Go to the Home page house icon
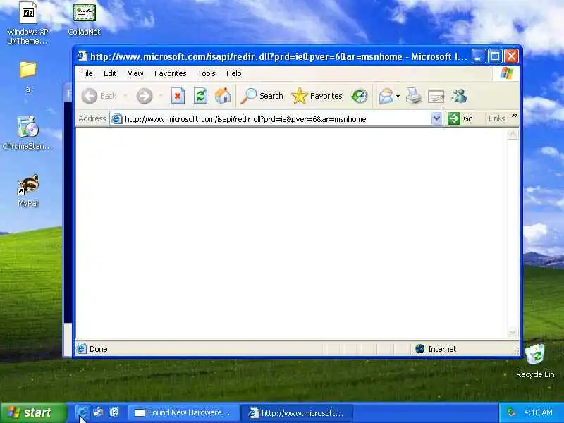564x423 pixels. point(223,96)
